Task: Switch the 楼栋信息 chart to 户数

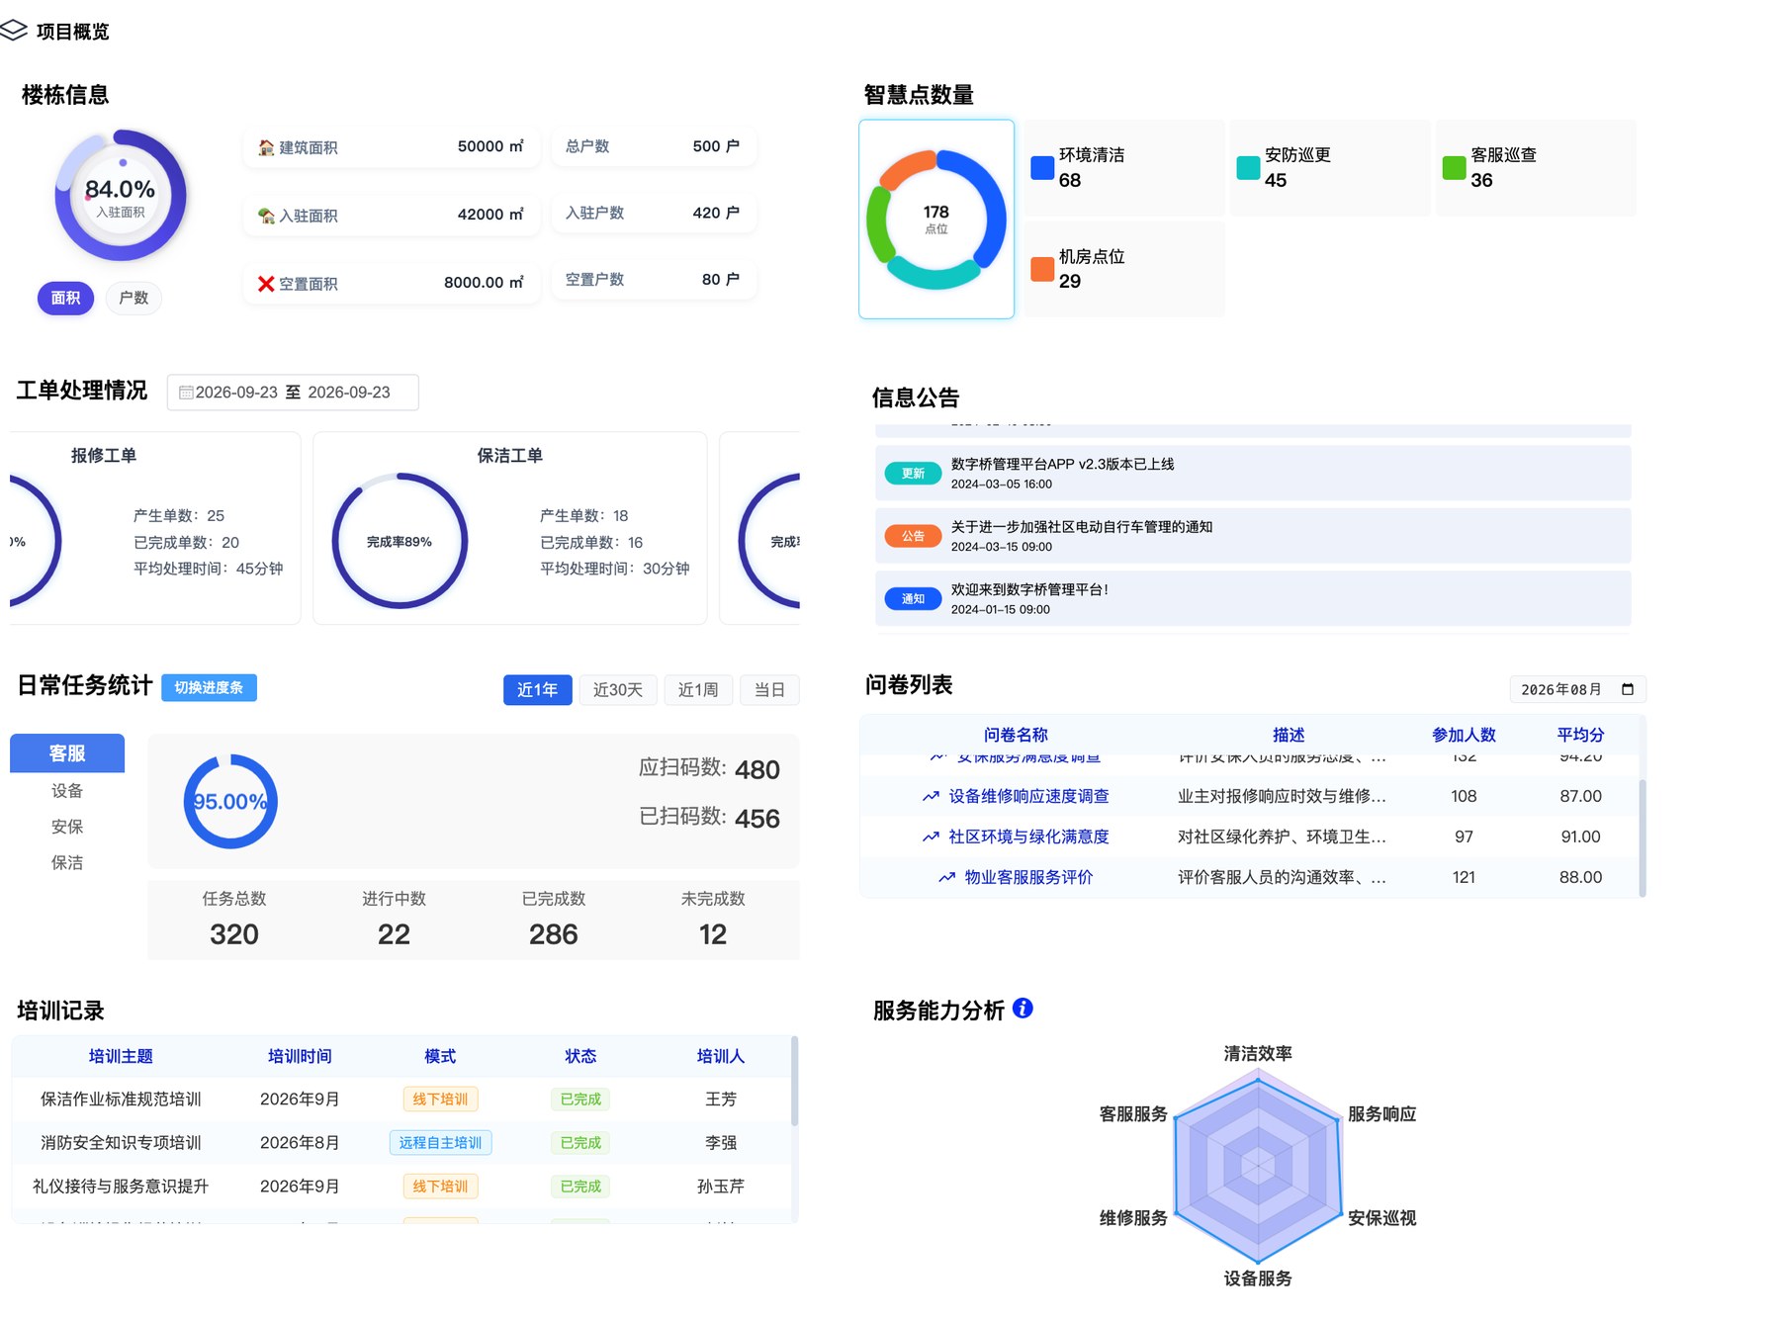Action: (x=133, y=298)
